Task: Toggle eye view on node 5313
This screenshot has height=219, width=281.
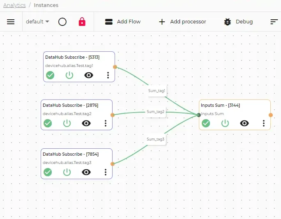Action: 89,75
